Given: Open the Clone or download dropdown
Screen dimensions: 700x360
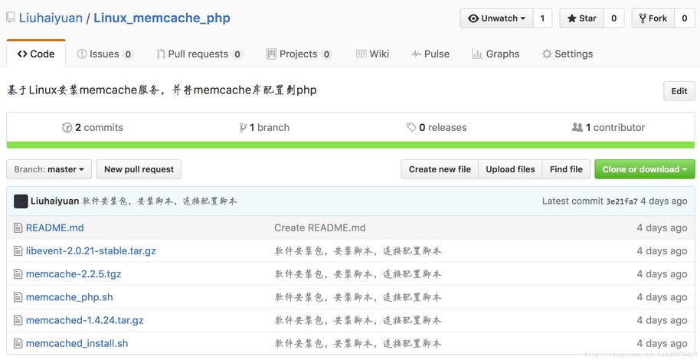Looking at the screenshot, I should click(645, 169).
